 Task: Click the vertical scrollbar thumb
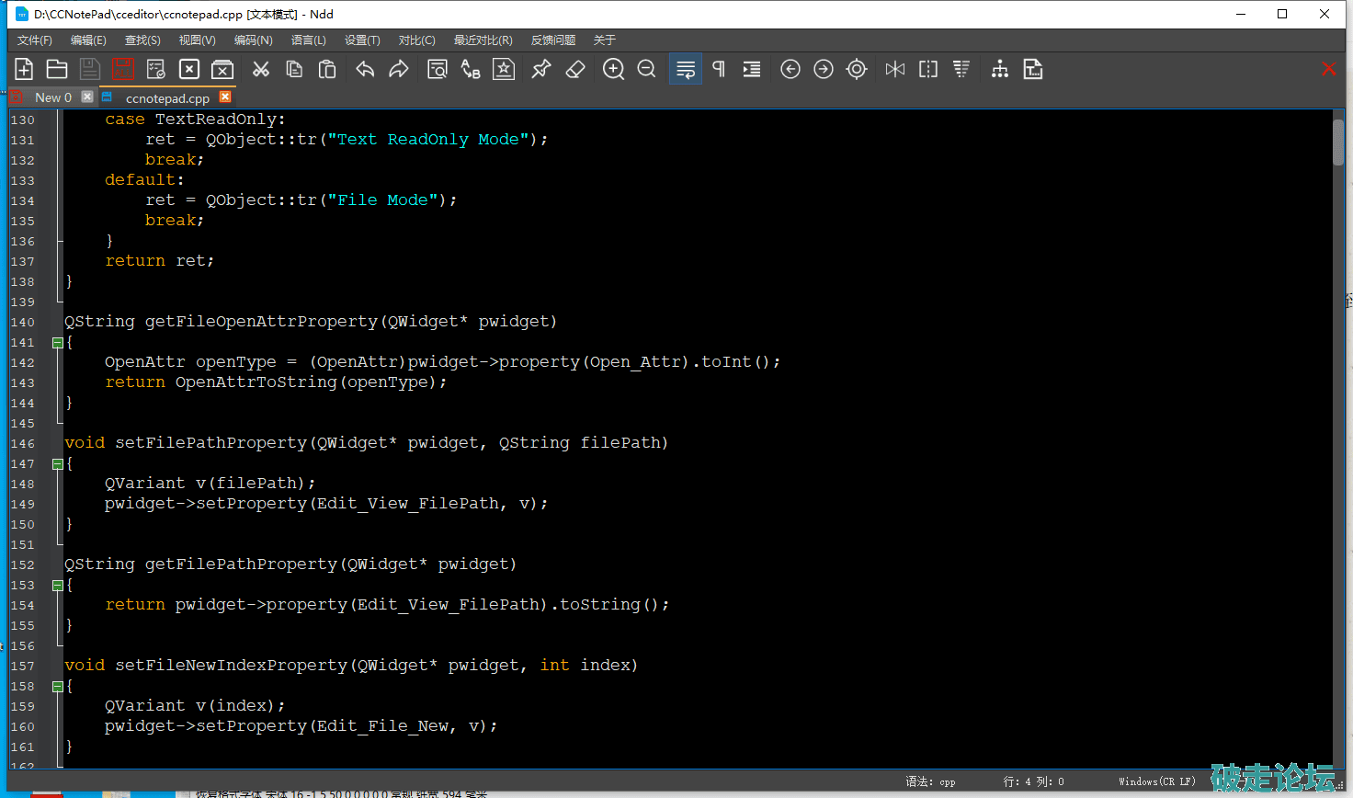(x=1338, y=142)
